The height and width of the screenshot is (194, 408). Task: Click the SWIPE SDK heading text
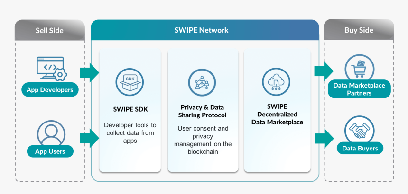pos(130,109)
